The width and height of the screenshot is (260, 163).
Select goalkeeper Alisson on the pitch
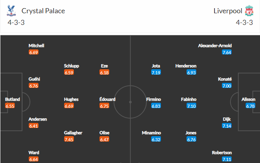(248, 100)
